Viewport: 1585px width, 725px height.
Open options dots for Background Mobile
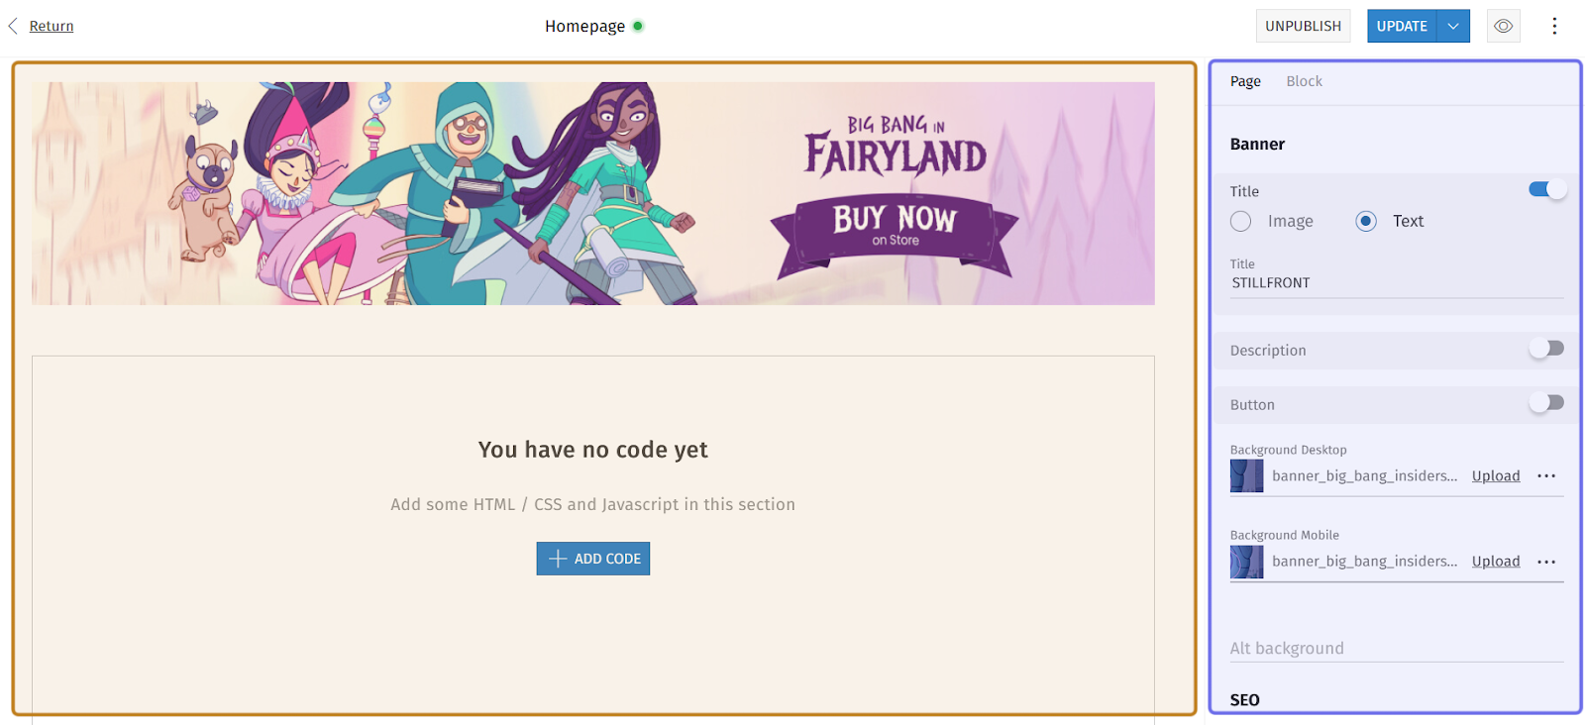coord(1546,562)
